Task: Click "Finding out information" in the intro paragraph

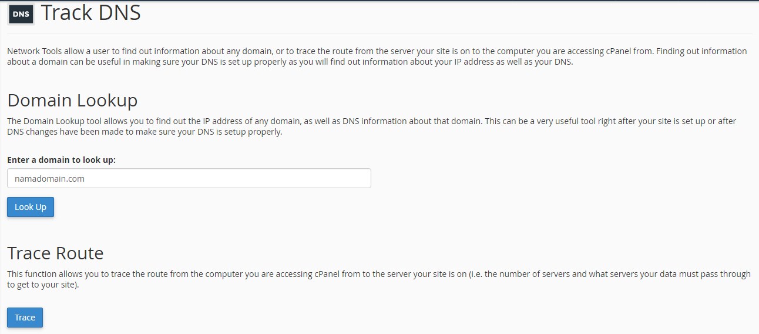Action: click(701, 51)
